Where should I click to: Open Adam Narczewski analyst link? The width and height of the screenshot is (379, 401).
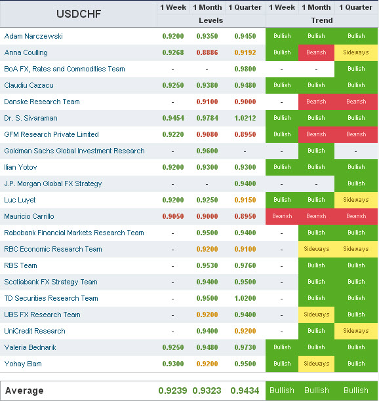tap(33, 36)
